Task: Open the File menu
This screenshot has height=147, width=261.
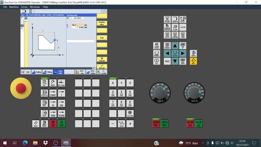Action: point(5,7)
